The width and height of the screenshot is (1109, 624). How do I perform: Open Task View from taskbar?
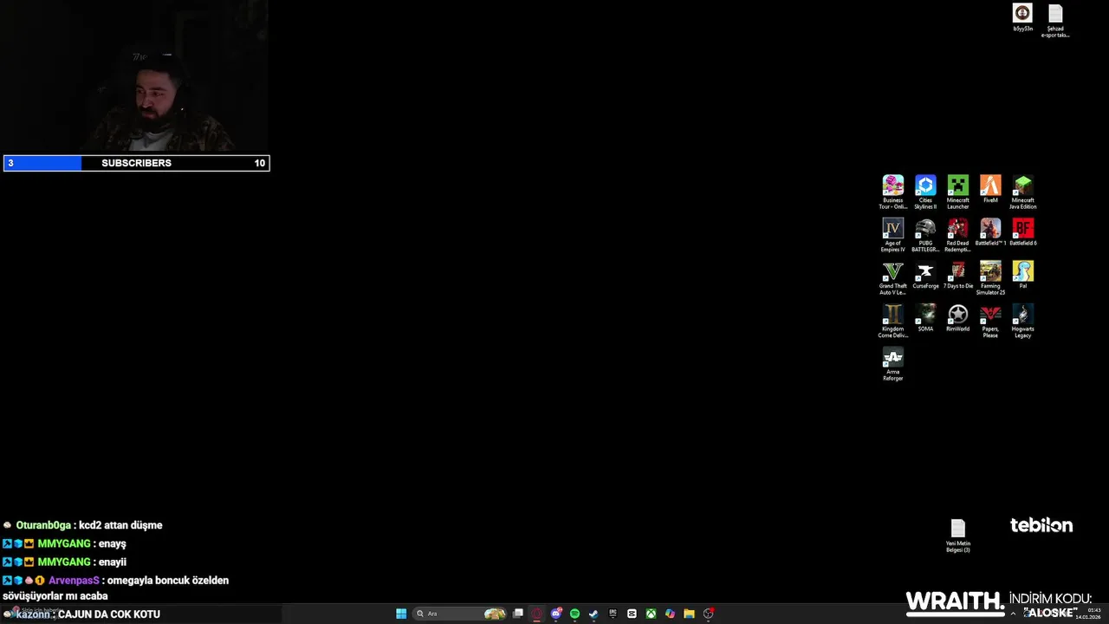[x=518, y=614]
